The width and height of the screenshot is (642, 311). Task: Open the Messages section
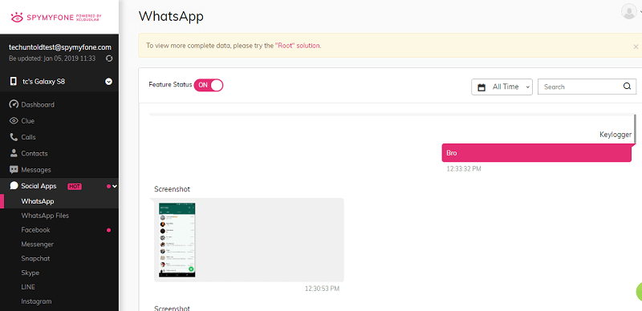click(x=36, y=170)
